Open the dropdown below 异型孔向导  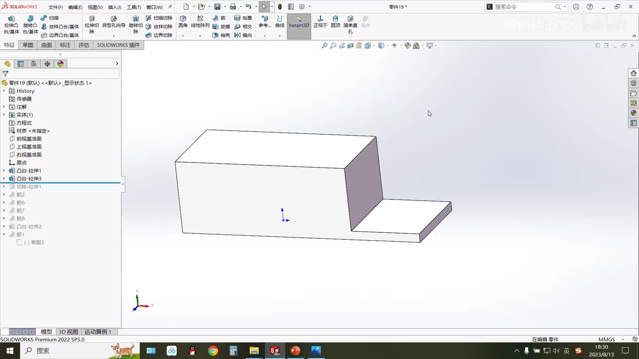pos(114,36)
